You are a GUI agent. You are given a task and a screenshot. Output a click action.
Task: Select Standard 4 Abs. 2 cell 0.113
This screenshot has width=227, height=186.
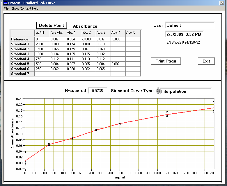88,59
